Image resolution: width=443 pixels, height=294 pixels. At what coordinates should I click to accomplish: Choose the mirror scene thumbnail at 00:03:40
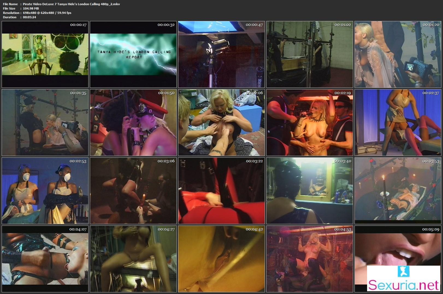click(x=310, y=191)
